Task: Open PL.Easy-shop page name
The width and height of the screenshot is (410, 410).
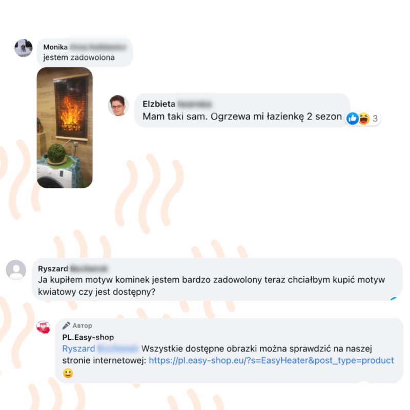Action: coord(88,337)
